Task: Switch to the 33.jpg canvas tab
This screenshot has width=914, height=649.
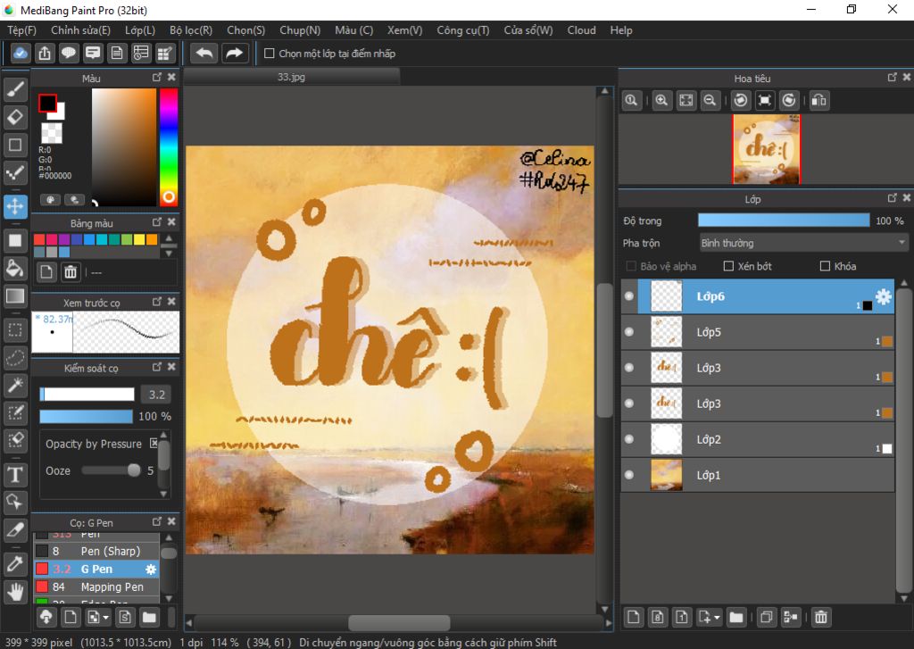Action: 292,77
